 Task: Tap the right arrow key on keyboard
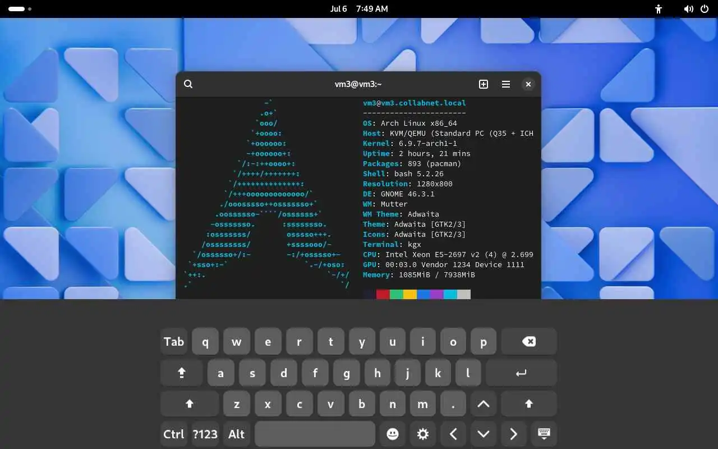pos(514,434)
